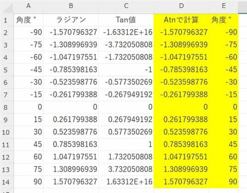Select column B header
The width and height of the screenshot is (247, 193).
(71, 6)
